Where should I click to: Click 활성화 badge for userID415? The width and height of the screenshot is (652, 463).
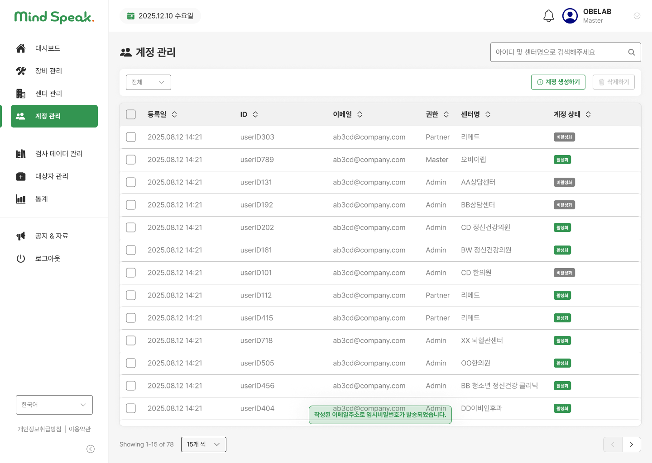pos(562,318)
